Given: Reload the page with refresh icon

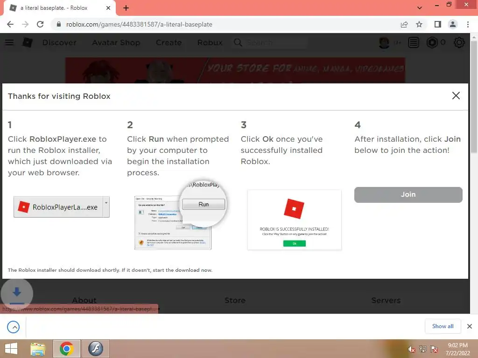Looking at the screenshot, I should [x=40, y=24].
